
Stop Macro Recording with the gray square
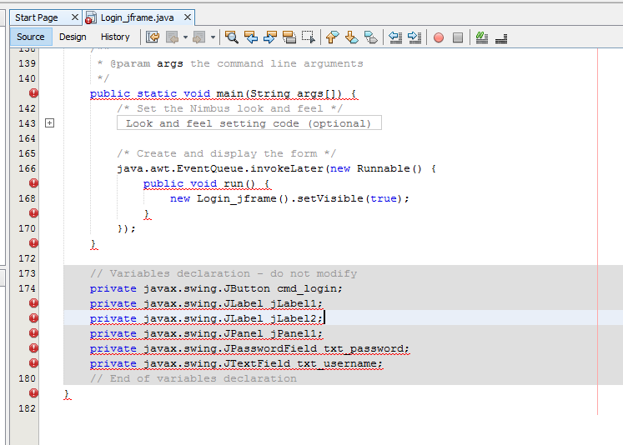point(458,37)
